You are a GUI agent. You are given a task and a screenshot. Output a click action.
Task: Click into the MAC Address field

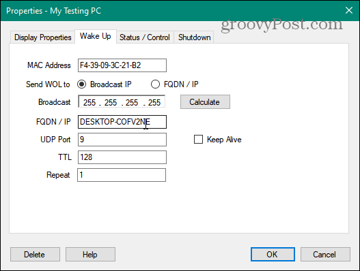(122, 65)
